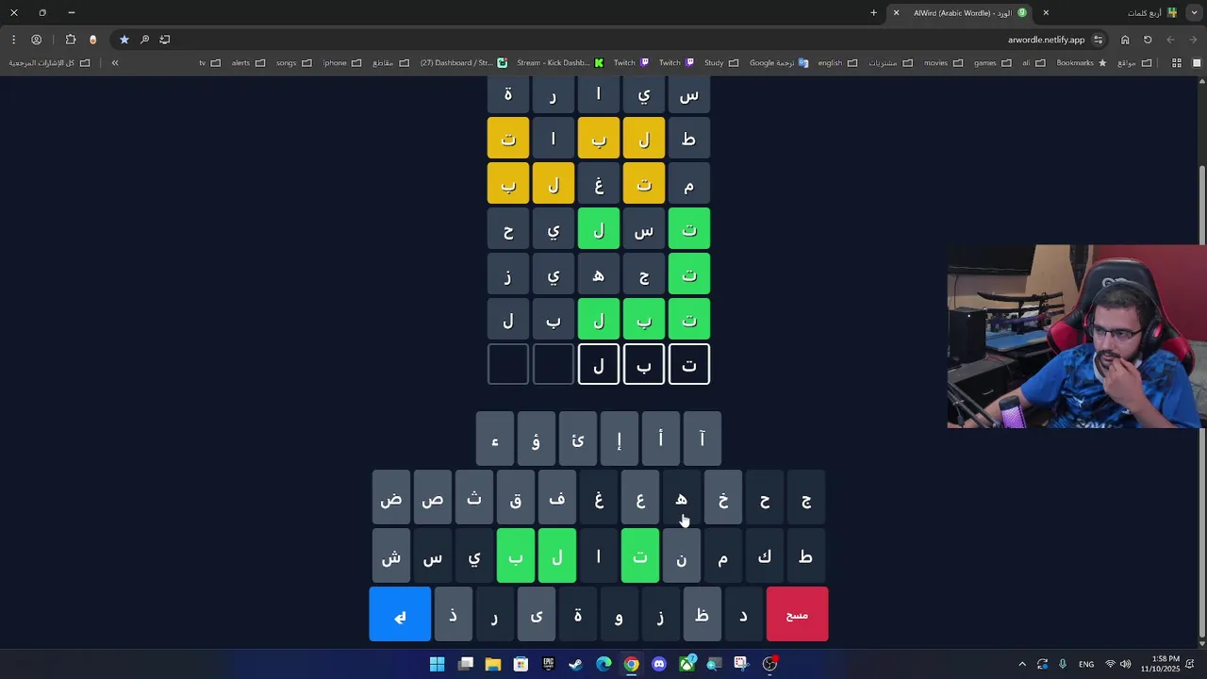Open Snipping Tool on the taskbar
The image size is (1207, 679).
(x=741, y=664)
